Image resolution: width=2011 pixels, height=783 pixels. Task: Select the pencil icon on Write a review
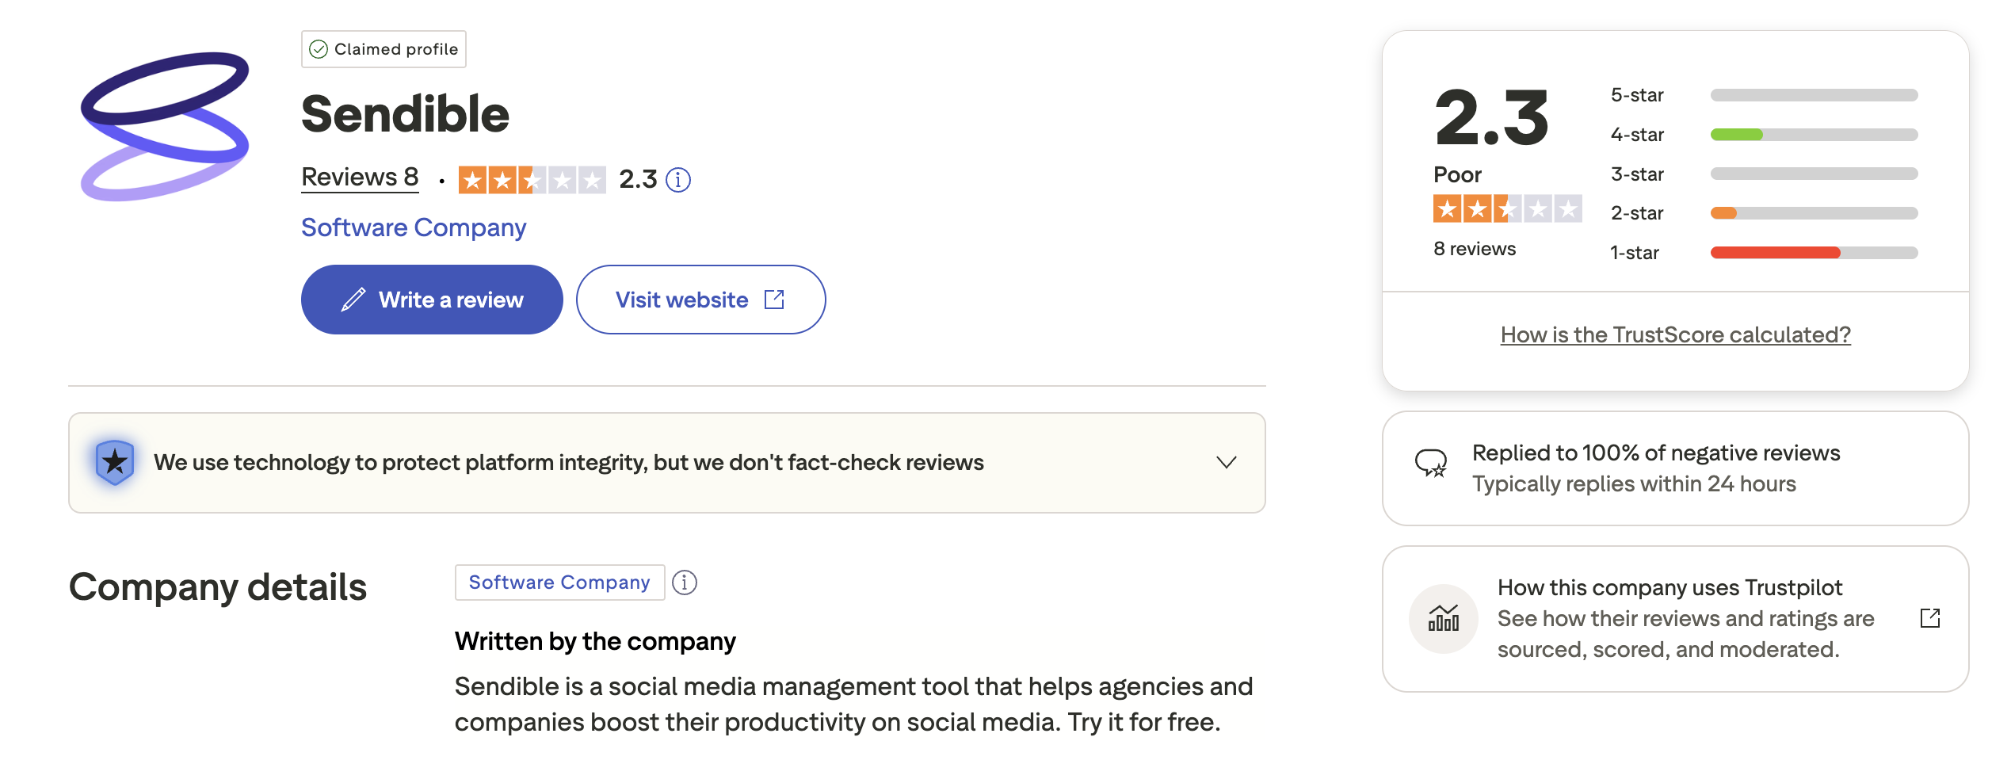pyautogui.click(x=353, y=300)
